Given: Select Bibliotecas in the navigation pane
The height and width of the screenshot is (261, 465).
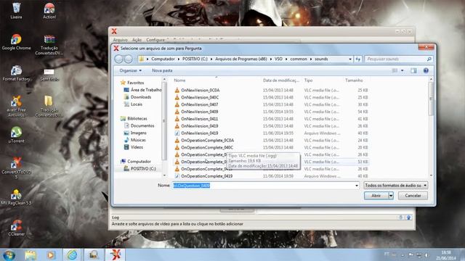Looking at the screenshot, I should [134, 118].
